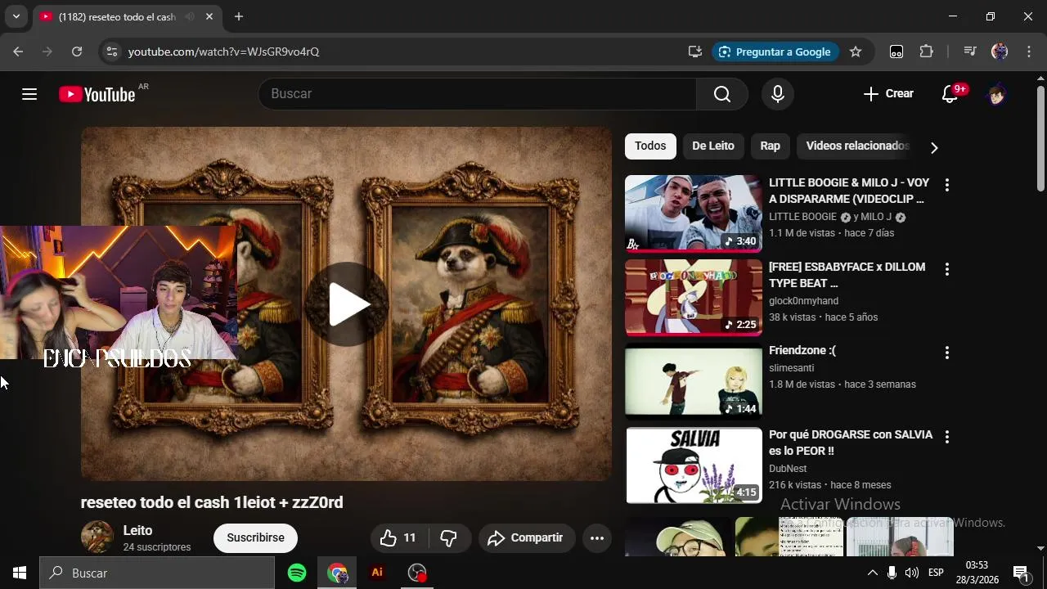1047x589 pixels.
Task: Click the taskbar Buscar search box
Action: point(157,573)
